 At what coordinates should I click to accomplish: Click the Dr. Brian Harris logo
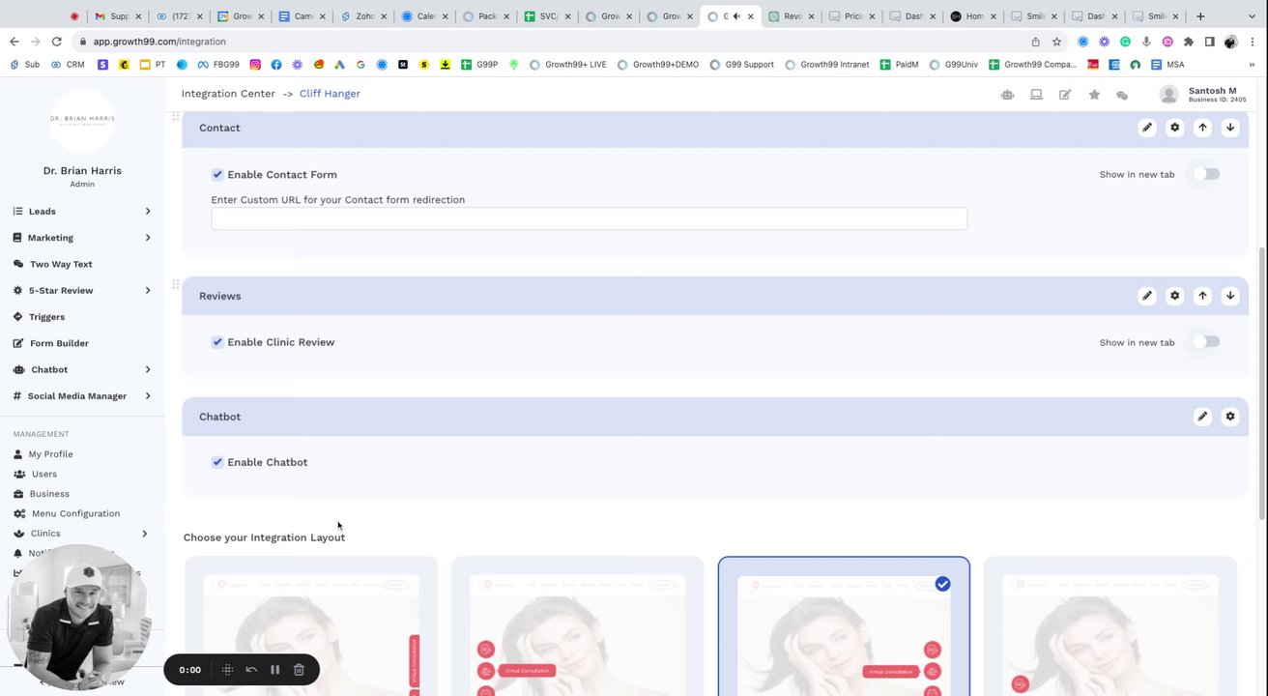(82, 120)
